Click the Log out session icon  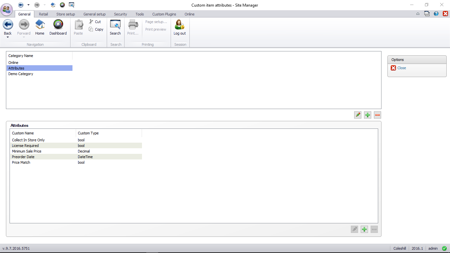180,25
